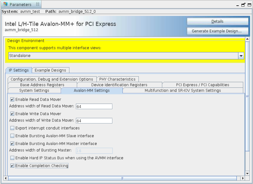This screenshot has height=184, width=253.
Task: Open the PHY Characteristics tab
Action: pyautogui.click(x=117, y=79)
